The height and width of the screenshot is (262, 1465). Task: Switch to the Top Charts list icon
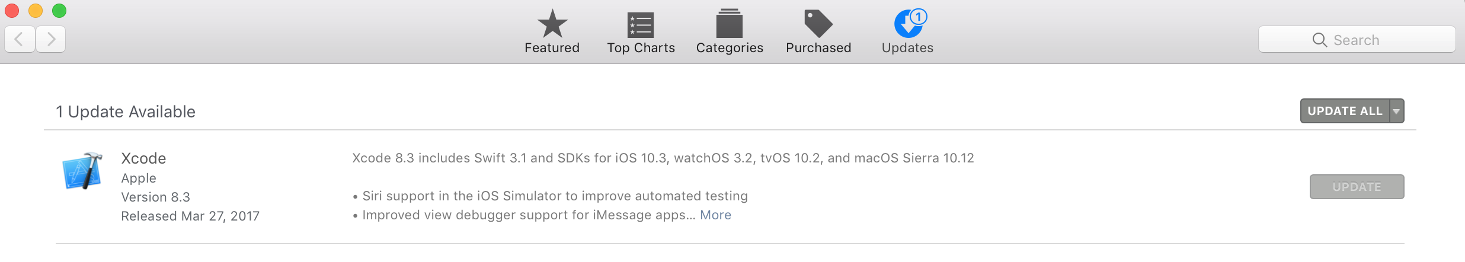coord(641,25)
